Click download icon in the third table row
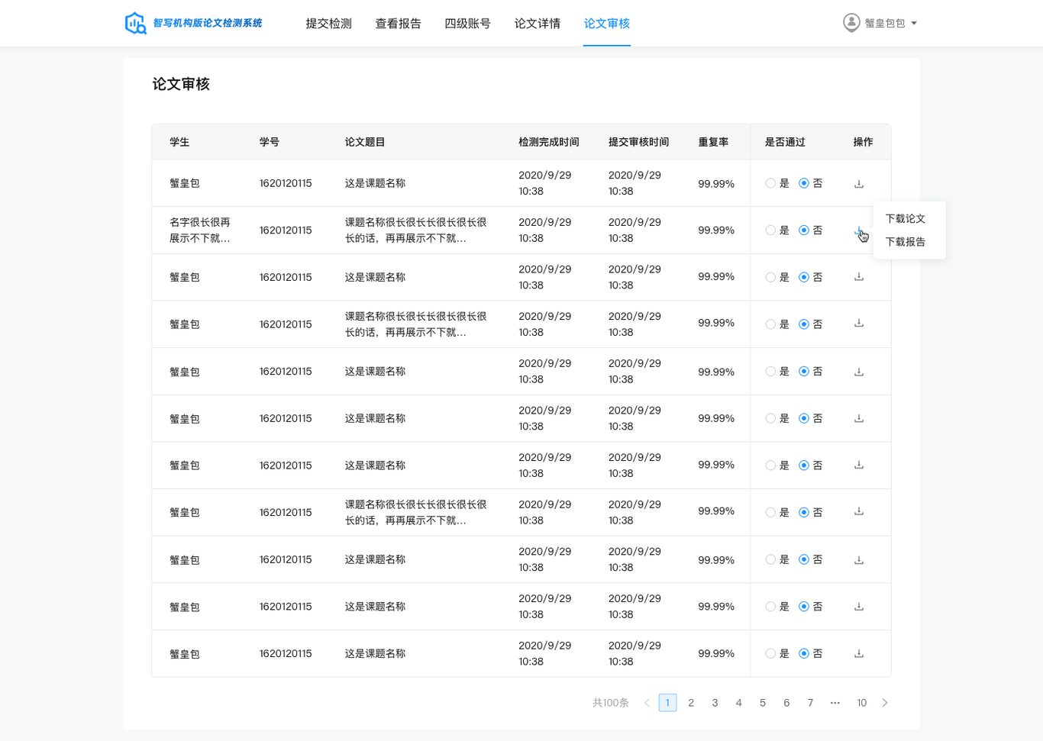This screenshot has width=1043, height=741. click(859, 277)
